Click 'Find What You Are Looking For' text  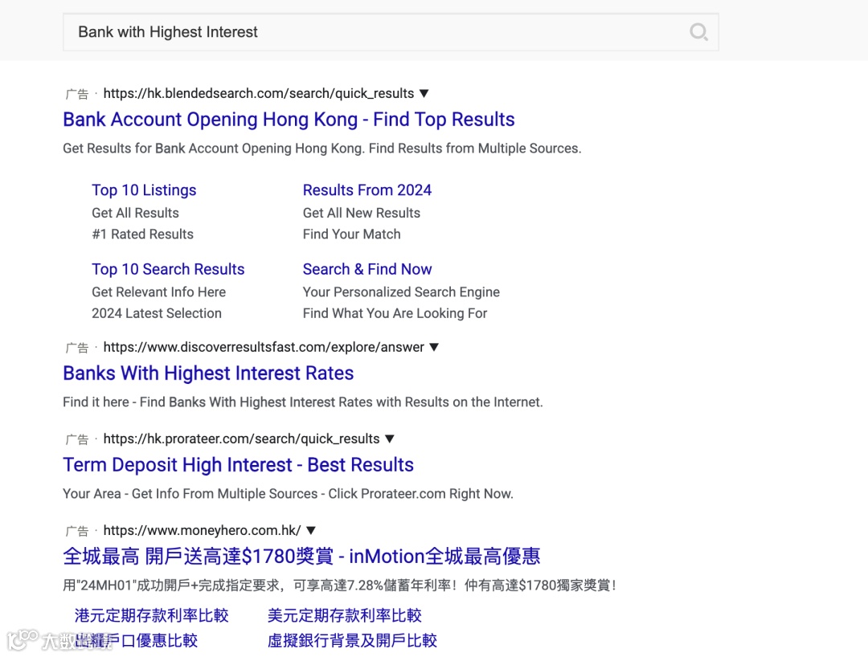pos(395,313)
